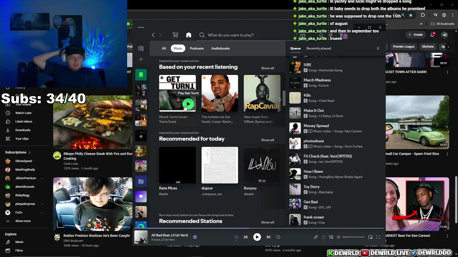
Task: Open YouTube notifications bell
Action: (x=433, y=35)
